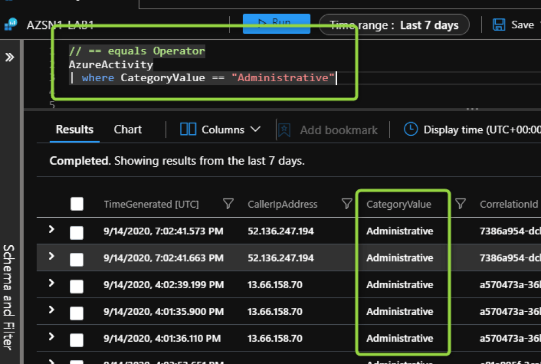
Task: Click Add bookmark
Action: 338,130
